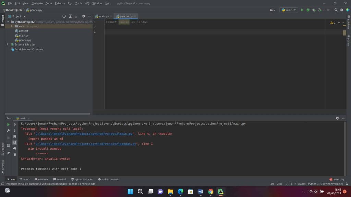351x197 pixels.
Task: Toggle soft-wrap in the run console
Action: (15, 137)
